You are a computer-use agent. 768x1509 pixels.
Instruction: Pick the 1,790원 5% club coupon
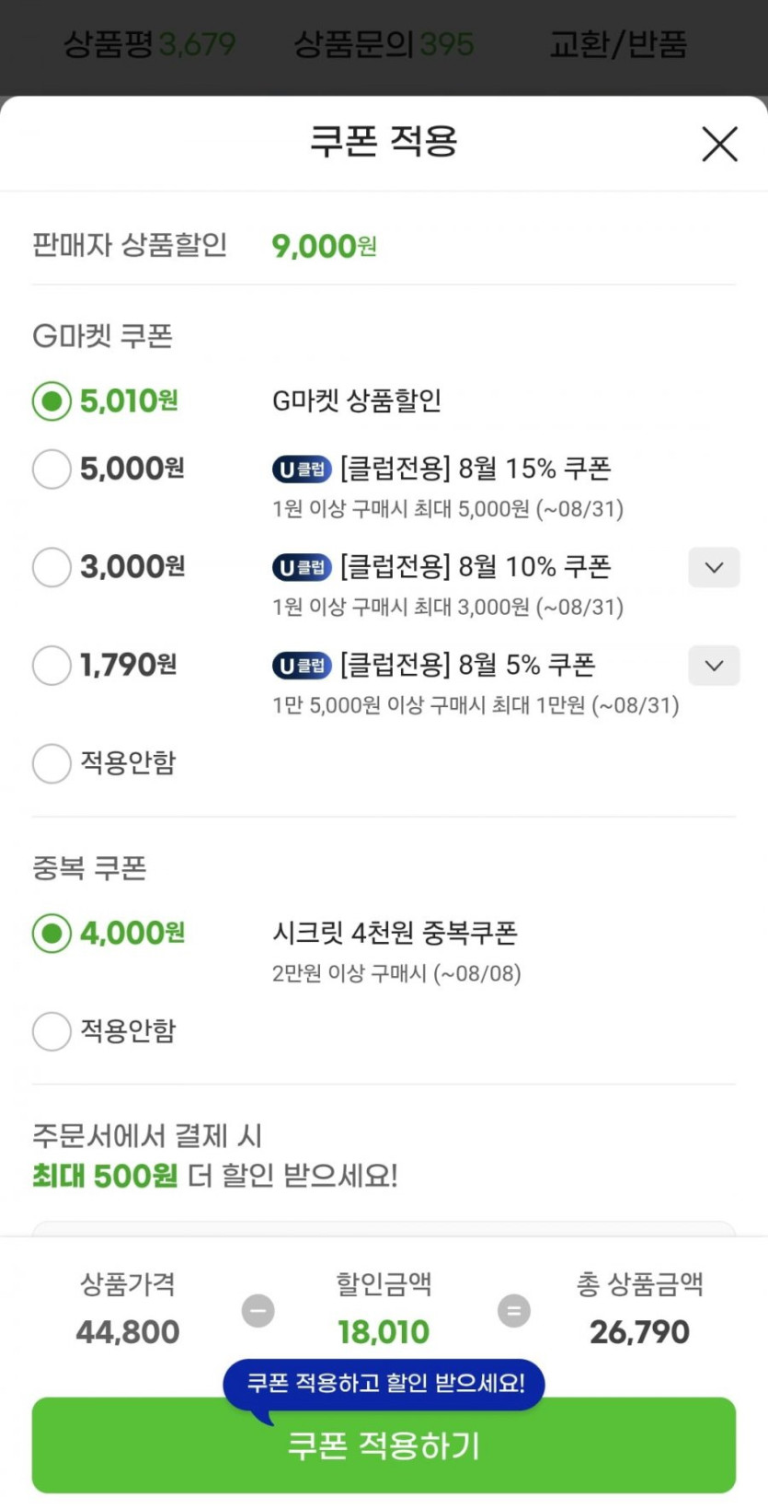coord(52,665)
